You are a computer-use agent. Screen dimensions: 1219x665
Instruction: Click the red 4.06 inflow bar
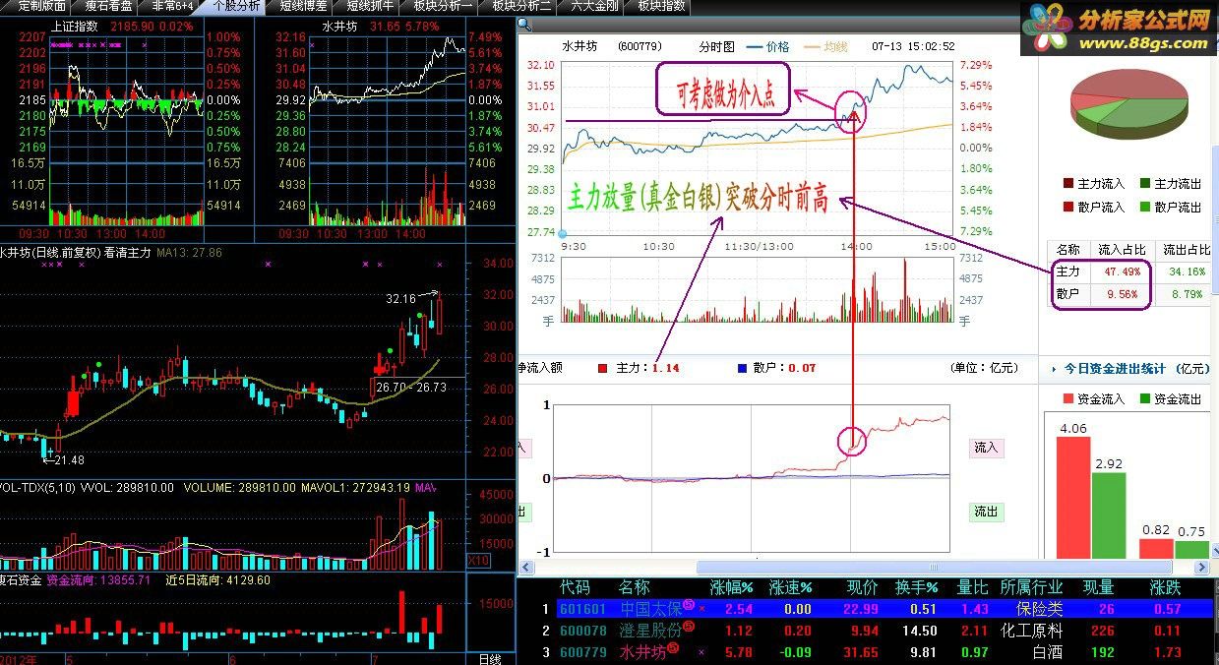tap(1073, 498)
